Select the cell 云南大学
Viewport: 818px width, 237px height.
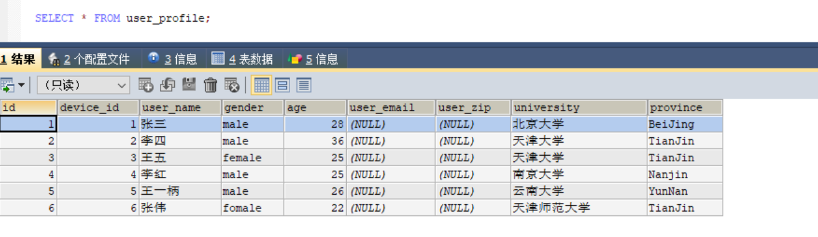coord(580,191)
